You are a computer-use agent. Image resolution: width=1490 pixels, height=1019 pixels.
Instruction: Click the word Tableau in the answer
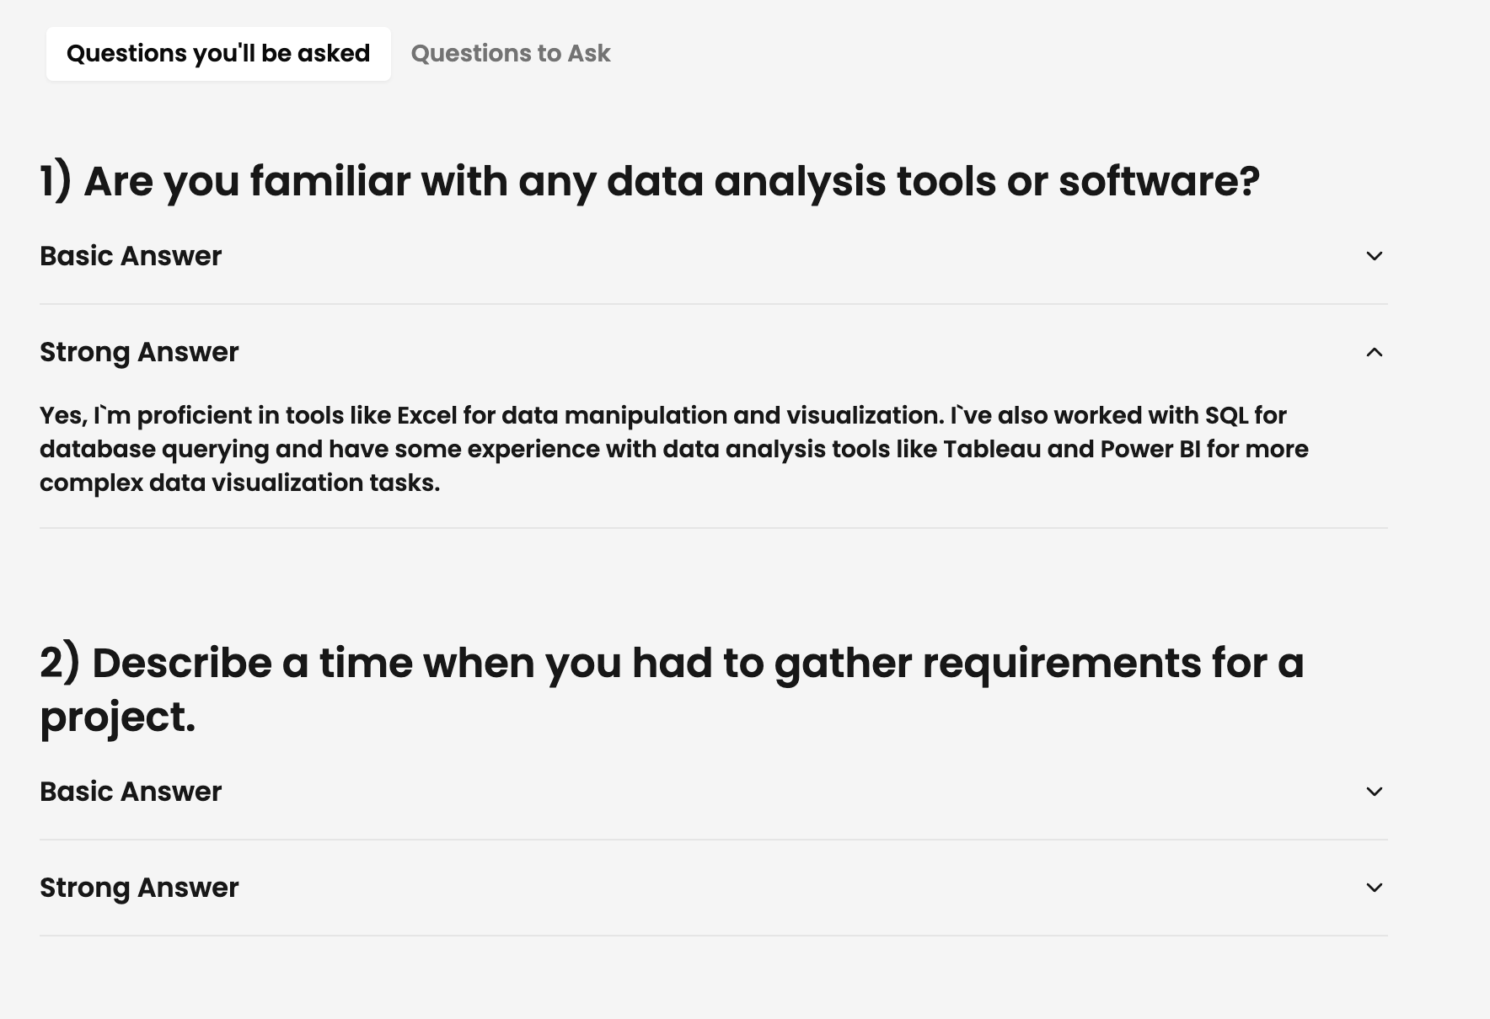(992, 450)
